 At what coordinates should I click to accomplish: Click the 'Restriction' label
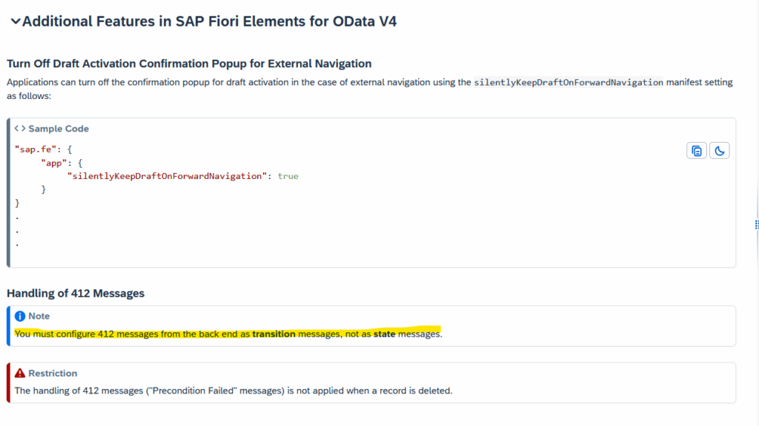(53, 373)
